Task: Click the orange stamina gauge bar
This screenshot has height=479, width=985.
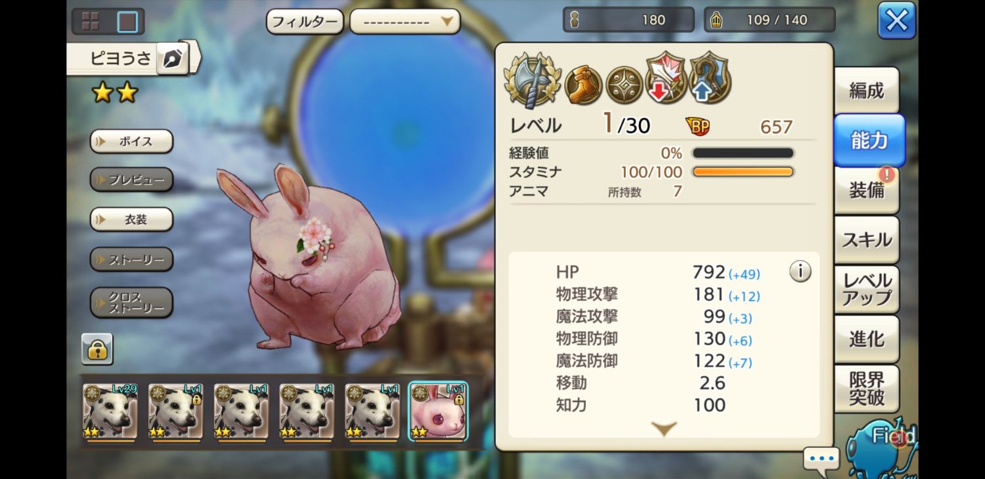Action: [743, 172]
